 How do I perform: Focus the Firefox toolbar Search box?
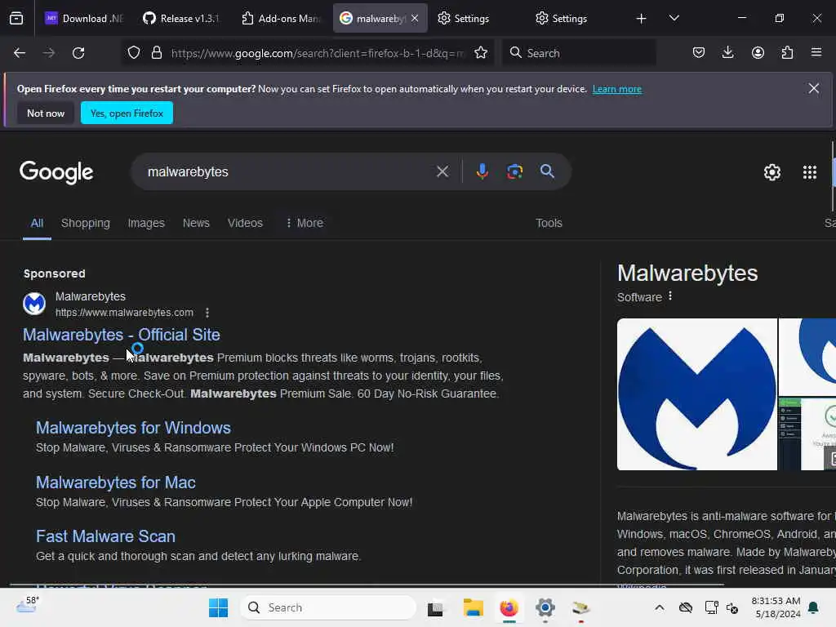tap(579, 53)
